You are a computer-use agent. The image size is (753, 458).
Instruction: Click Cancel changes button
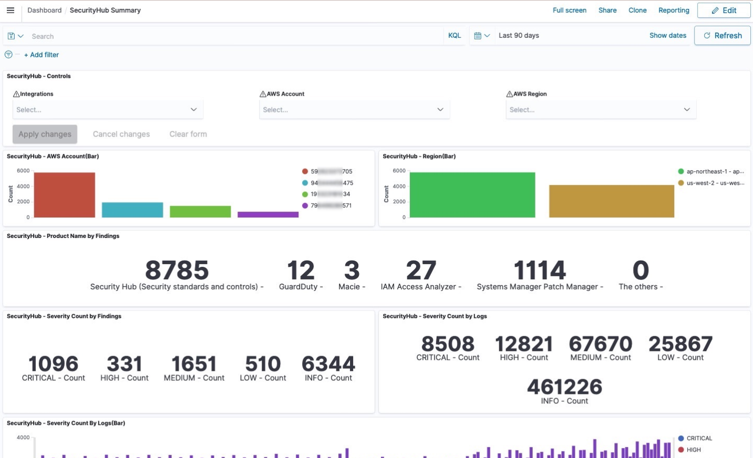pos(121,134)
